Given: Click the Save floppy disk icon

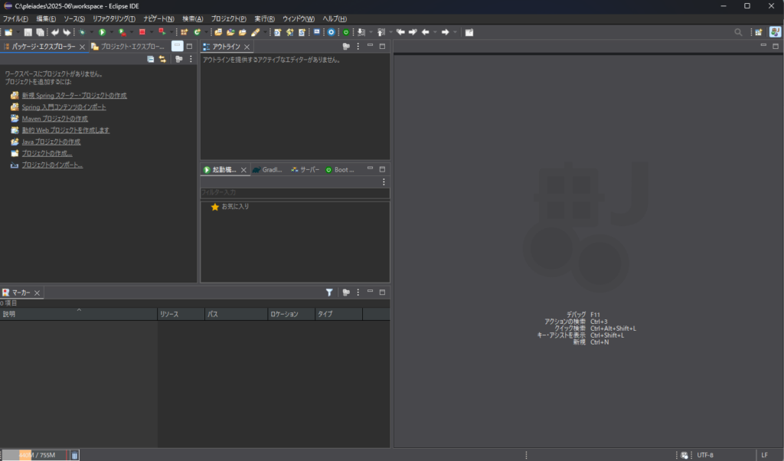Looking at the screenshot, I should 28,32.
